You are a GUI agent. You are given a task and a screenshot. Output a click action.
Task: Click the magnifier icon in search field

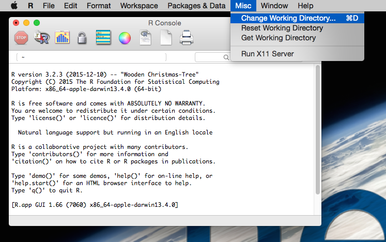(x=226, y=57)
